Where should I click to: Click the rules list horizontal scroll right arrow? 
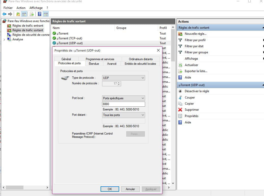click(x=169, y=187)
